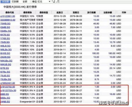
Task: Select issue size 5.98 cell
Action: [97, 76]
